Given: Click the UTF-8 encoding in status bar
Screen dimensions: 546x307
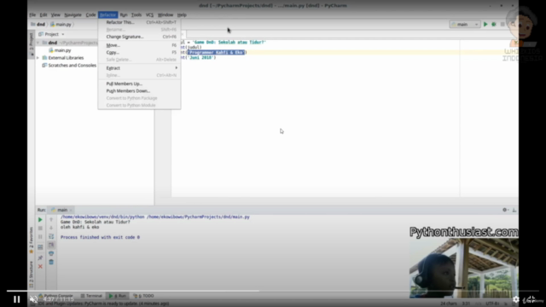Looking at the screenshot, I should point(492,304).
